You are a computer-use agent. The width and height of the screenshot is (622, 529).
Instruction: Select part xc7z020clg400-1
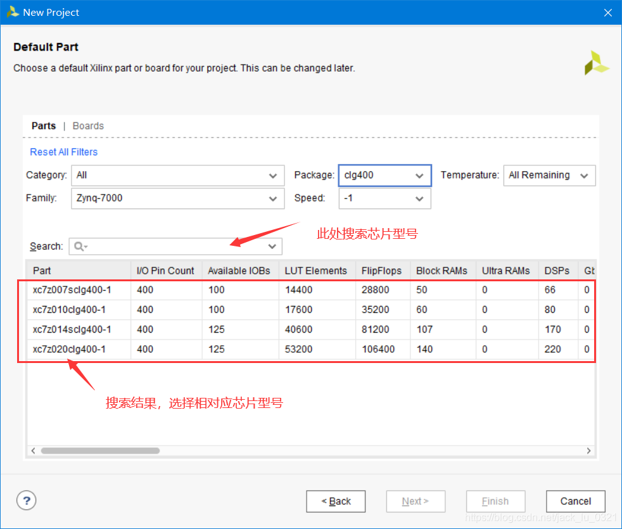(310, 349)
